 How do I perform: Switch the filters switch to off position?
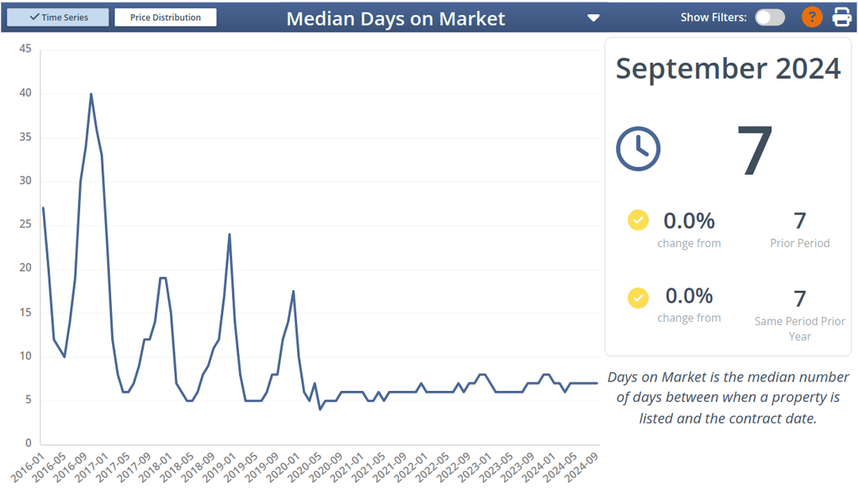coord(769,16)
